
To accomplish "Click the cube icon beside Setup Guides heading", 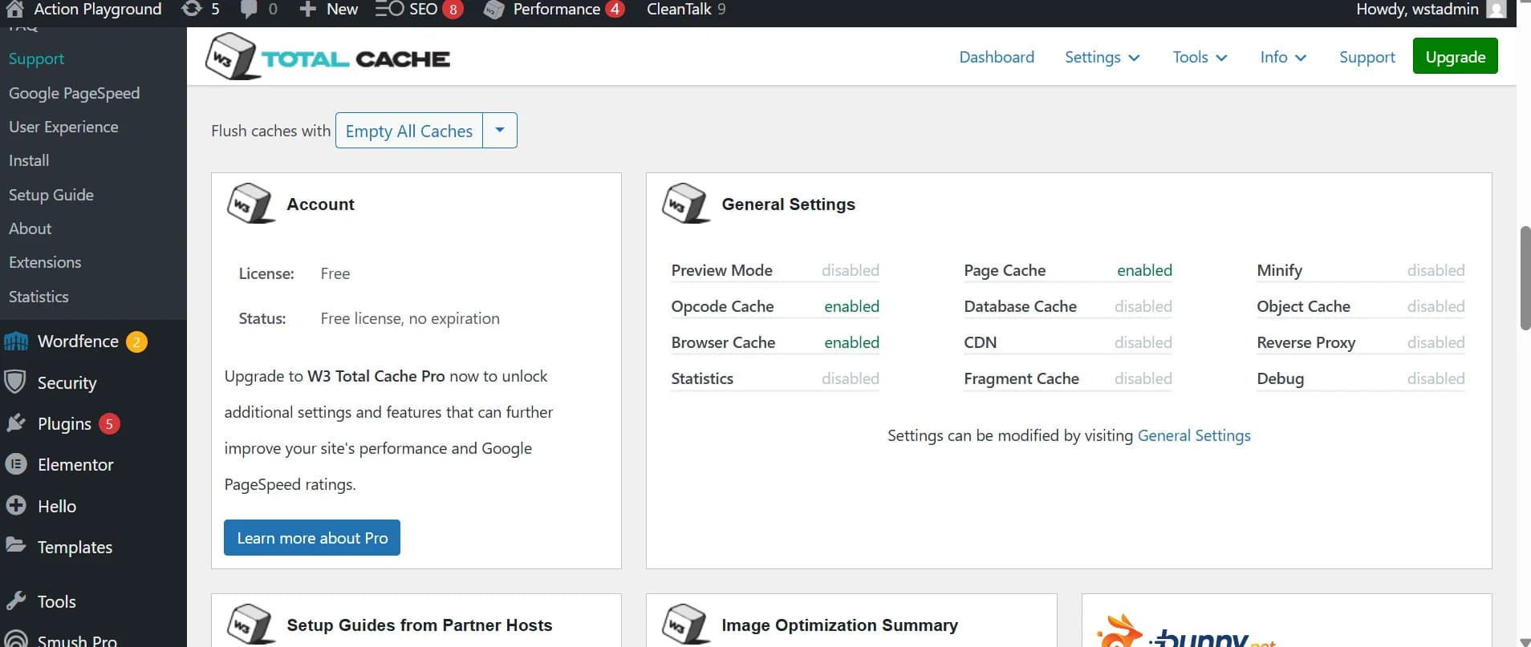I will (251, 625).
